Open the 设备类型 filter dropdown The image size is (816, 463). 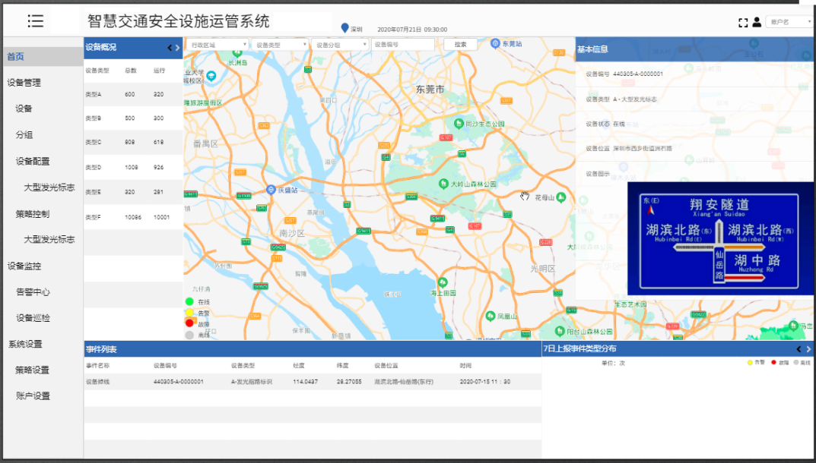pyautogui.click(x=280, y=45)
